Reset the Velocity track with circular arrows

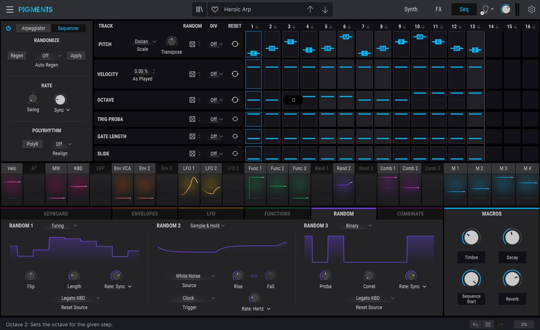point(235,74)
